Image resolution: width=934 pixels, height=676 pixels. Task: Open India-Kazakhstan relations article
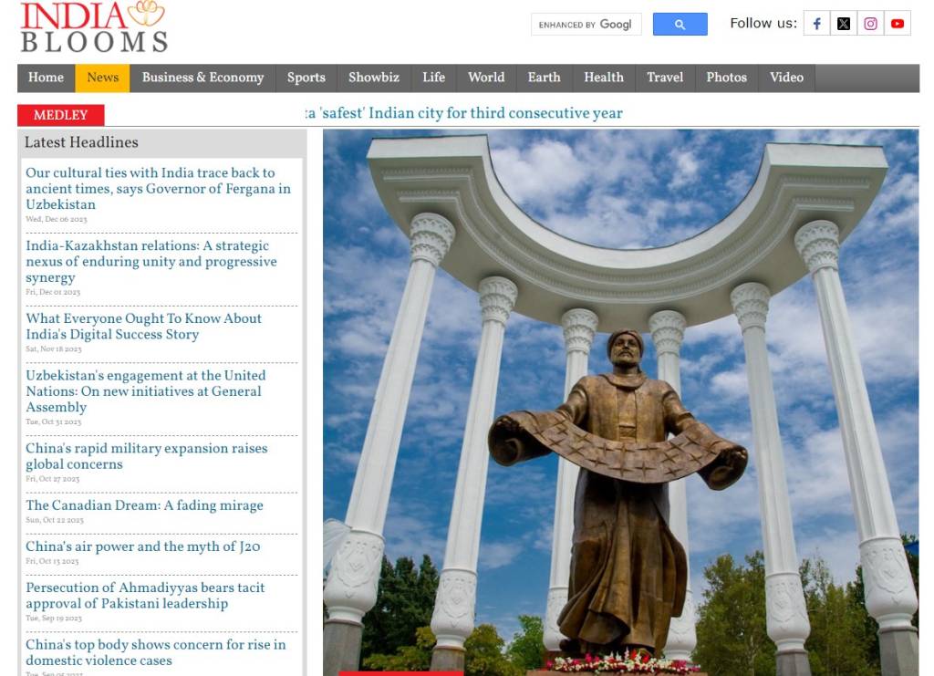point(150,261)
